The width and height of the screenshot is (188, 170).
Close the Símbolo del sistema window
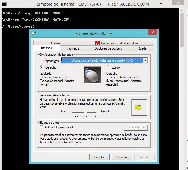tap(178, 3)
